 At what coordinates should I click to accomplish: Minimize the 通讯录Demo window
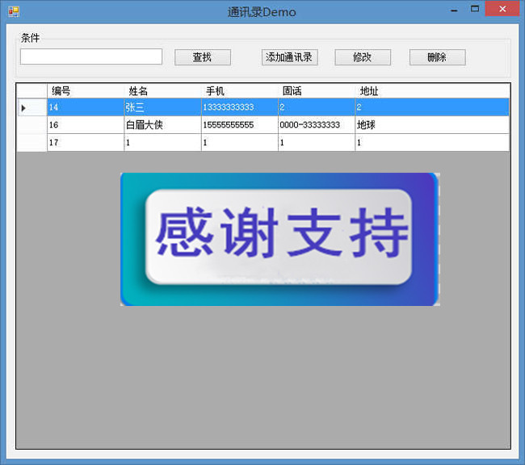click(454, 10)
